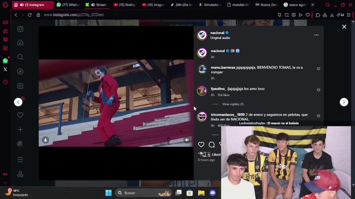Close the Instagram post overlay
The image size is (355, 199).
[344, 27]
